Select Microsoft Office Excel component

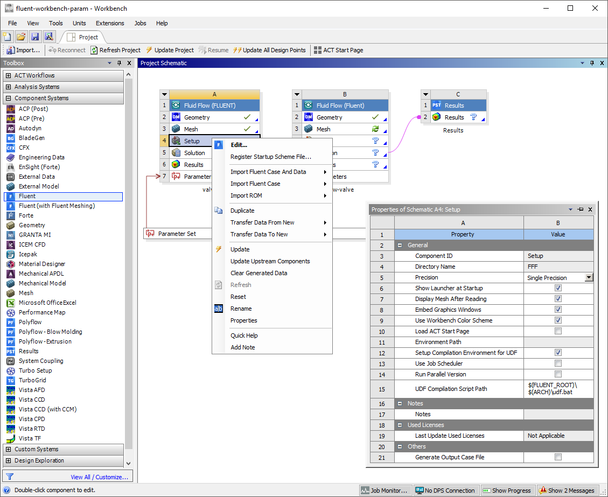[x=47, y=303]
